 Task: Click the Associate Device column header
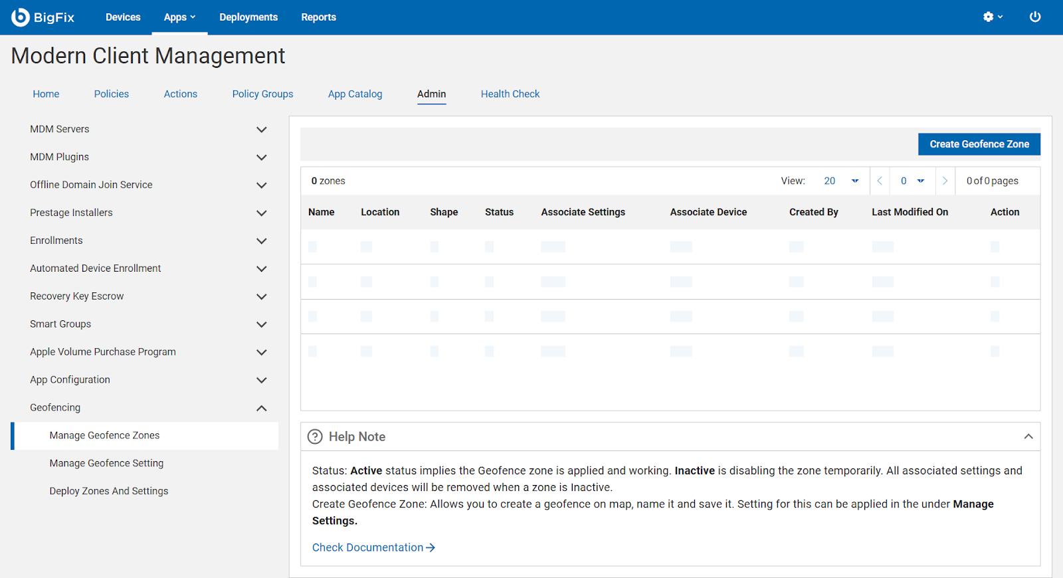coord(708,212)
